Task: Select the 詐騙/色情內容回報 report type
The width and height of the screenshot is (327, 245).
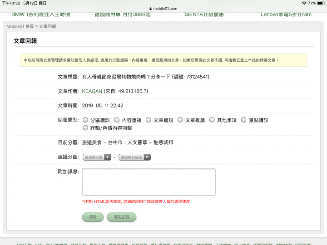Action: click(85, 127)
